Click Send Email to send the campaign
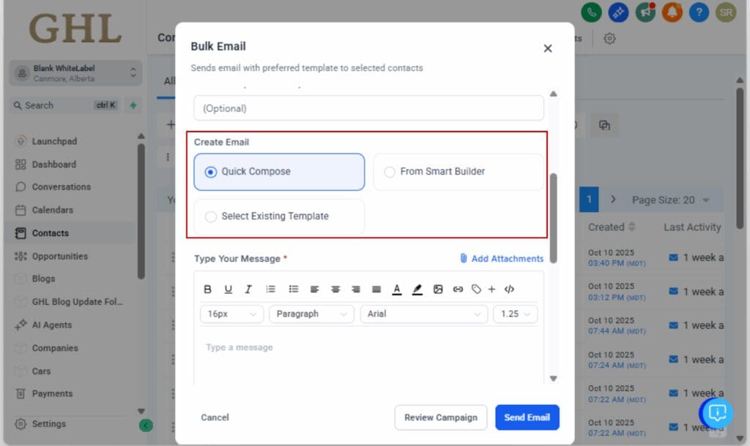The image size is (750, 446). [x=527, y=417]
